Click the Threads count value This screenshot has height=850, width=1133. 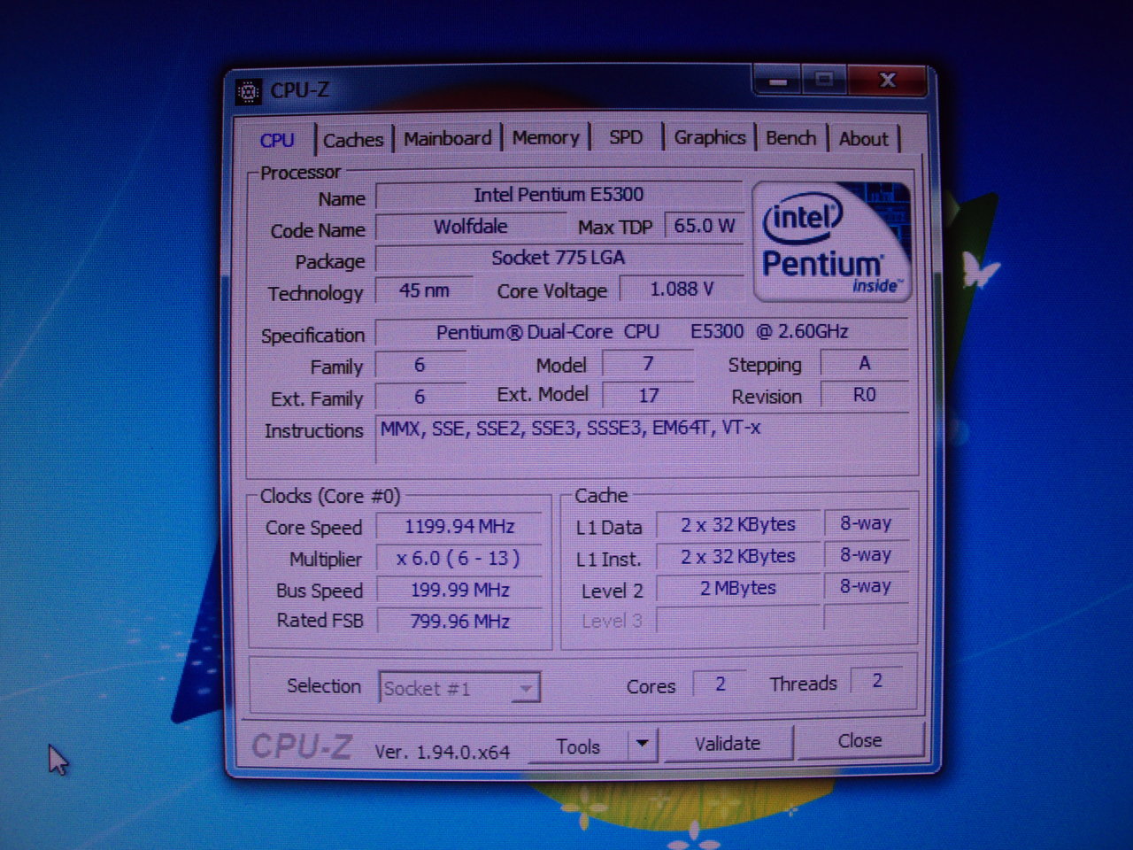(x=876, y=681)
